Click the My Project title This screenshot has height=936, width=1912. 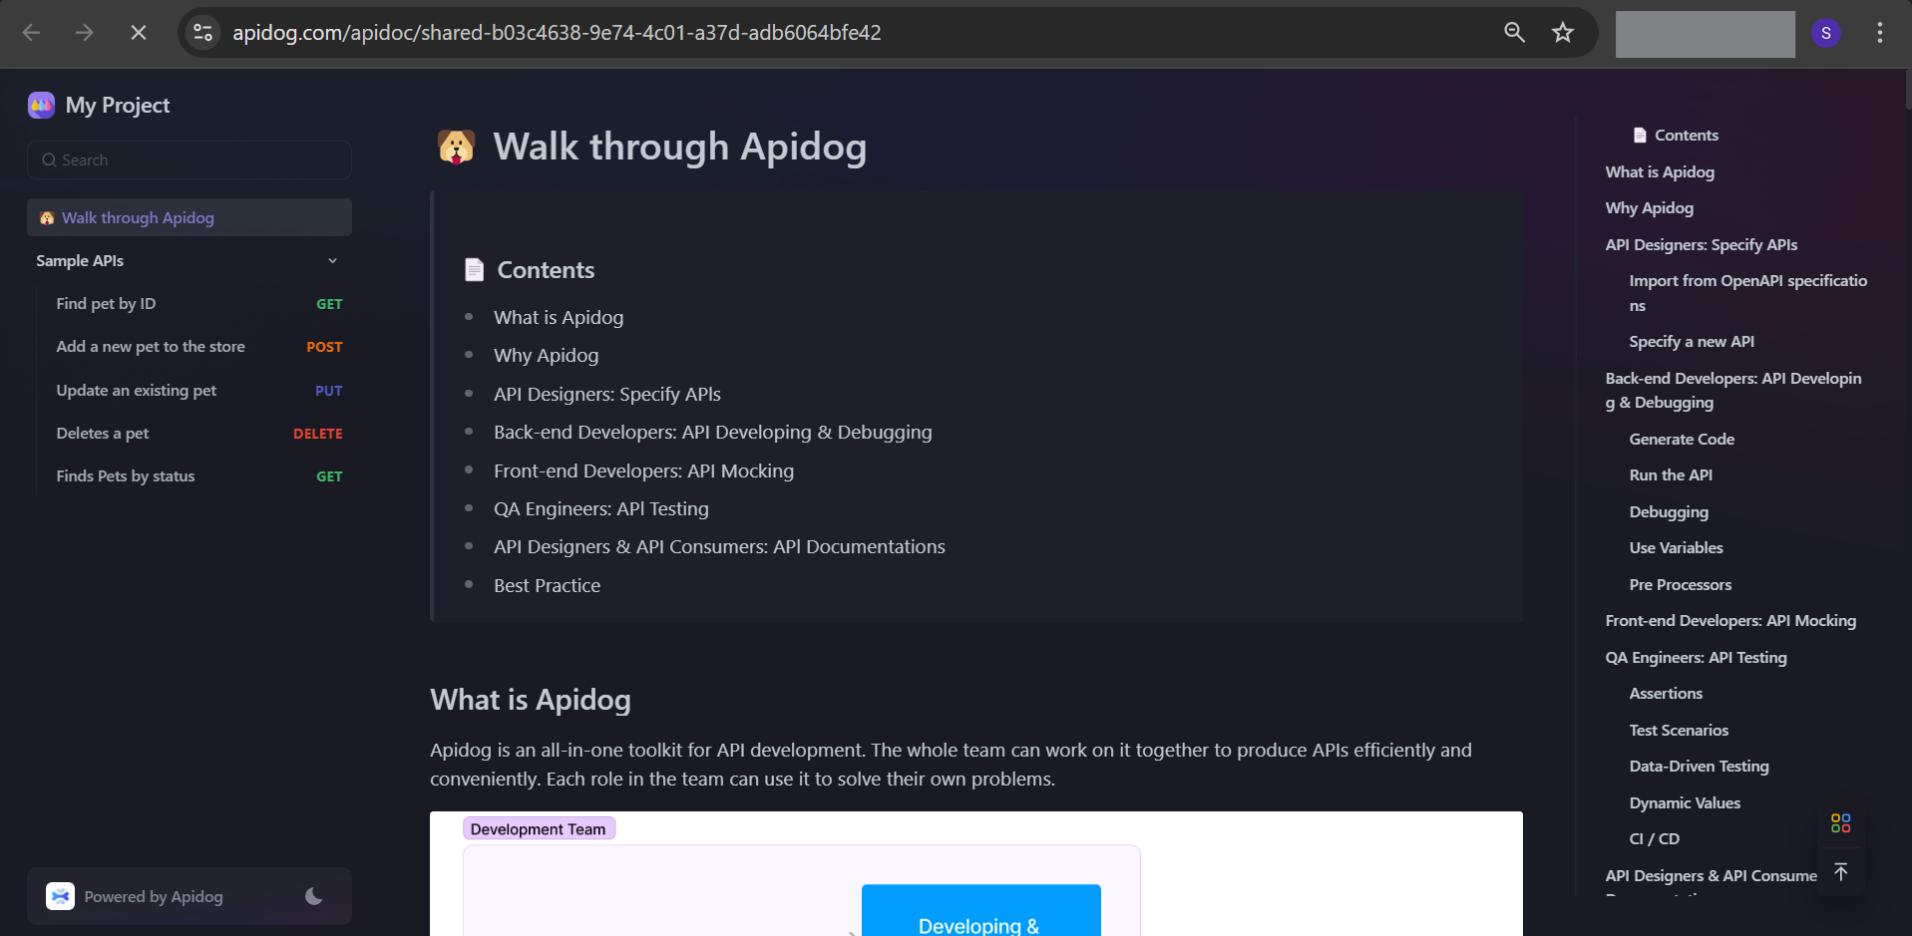pyautogui.click(x=118, y=105)
